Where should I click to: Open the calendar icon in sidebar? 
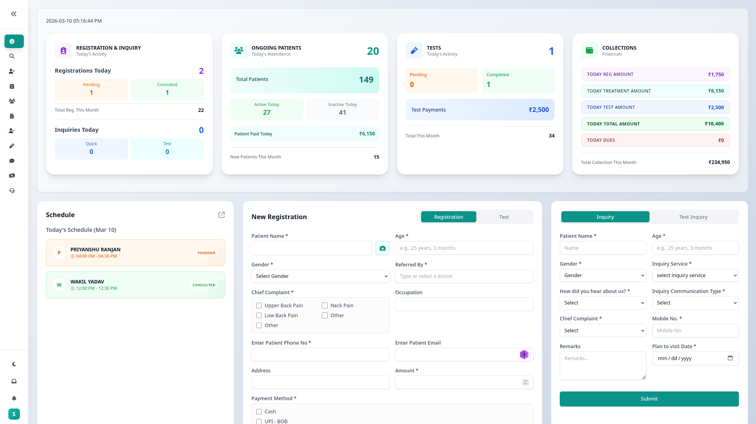(12, 86)
